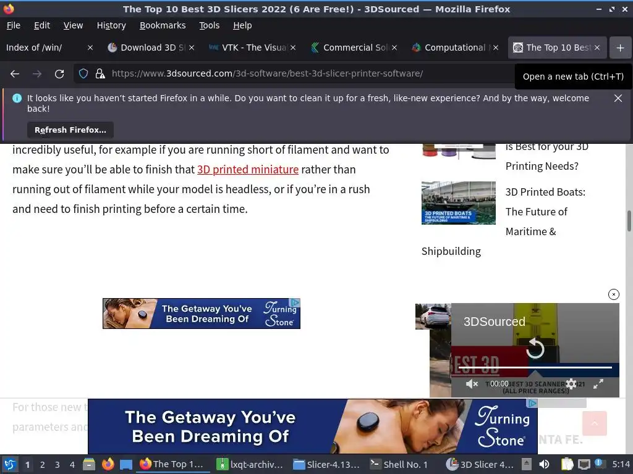This screenshot has width=633, height=474.
Task: Click the 3D Printed Boats thumbnail
Action: [459, 202]
